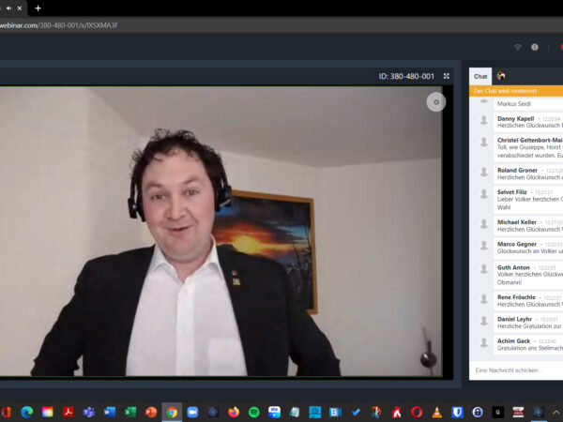Open Bitwarden from the taskbar
This screenshot has width=563, height=422.
457,412
